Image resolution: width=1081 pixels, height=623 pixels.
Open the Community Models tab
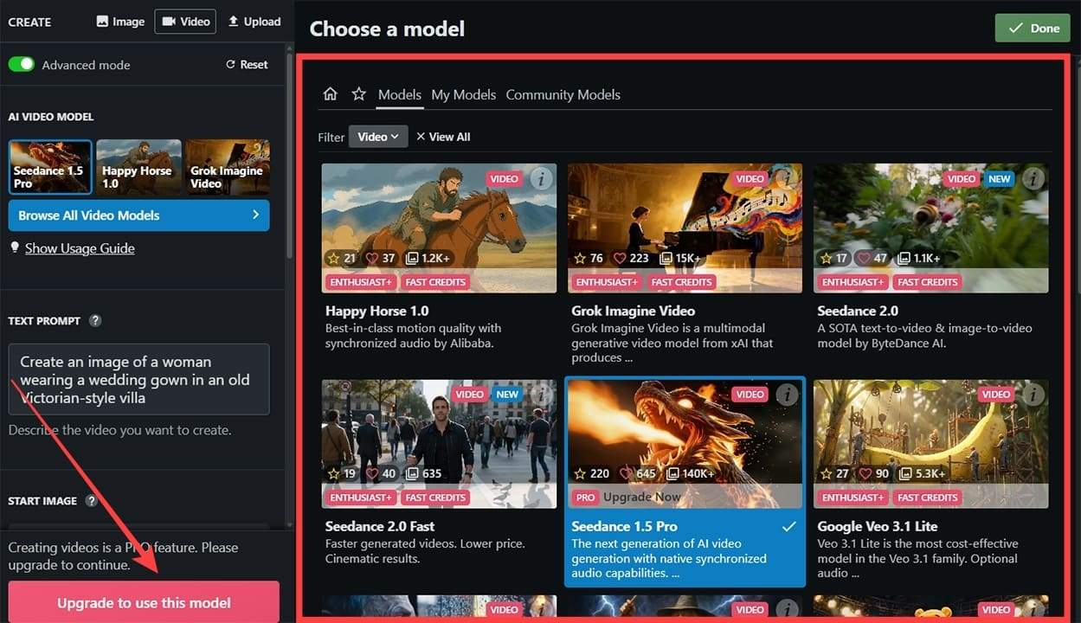[563, 94]
